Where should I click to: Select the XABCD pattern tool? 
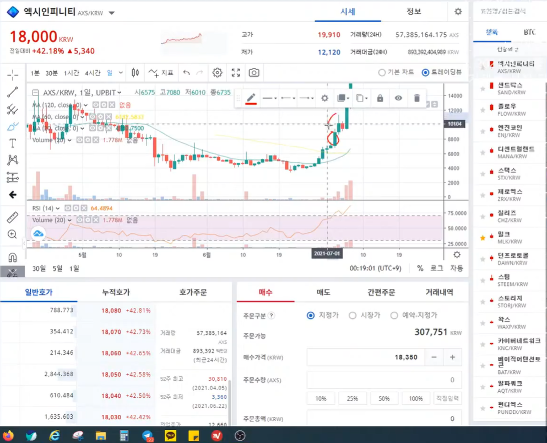point(13,160)
